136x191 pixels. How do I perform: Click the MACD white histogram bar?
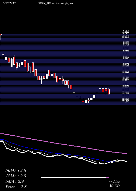point(73,177)
